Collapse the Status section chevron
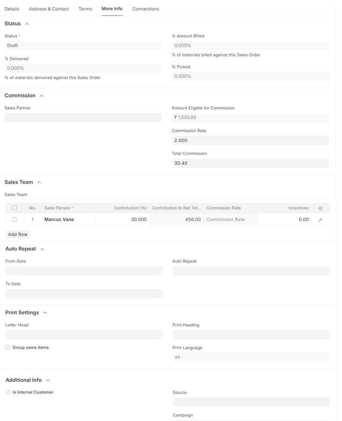This screenshot has height=421, width=342. [x=27, y=24]
